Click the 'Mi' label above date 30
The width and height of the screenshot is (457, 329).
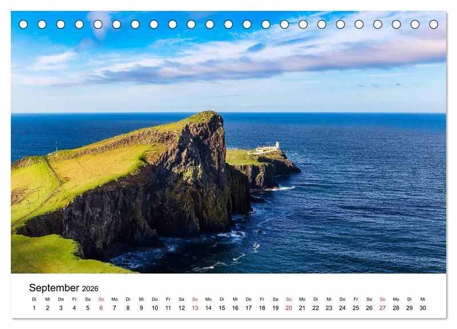[423, 299]
